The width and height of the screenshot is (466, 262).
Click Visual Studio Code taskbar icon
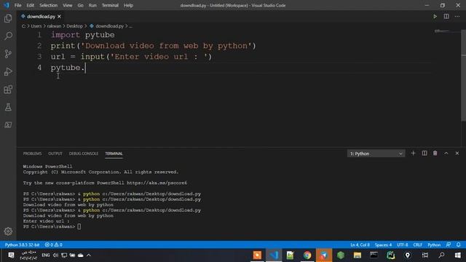coord(274,255)
